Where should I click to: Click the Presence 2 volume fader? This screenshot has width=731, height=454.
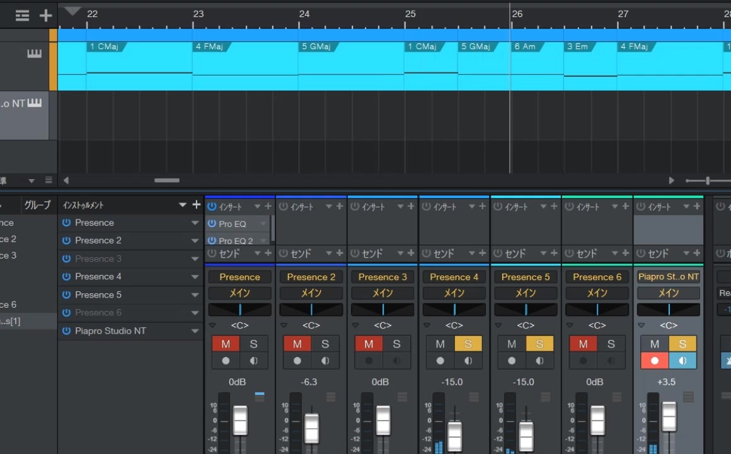click(x=311, y=428)
